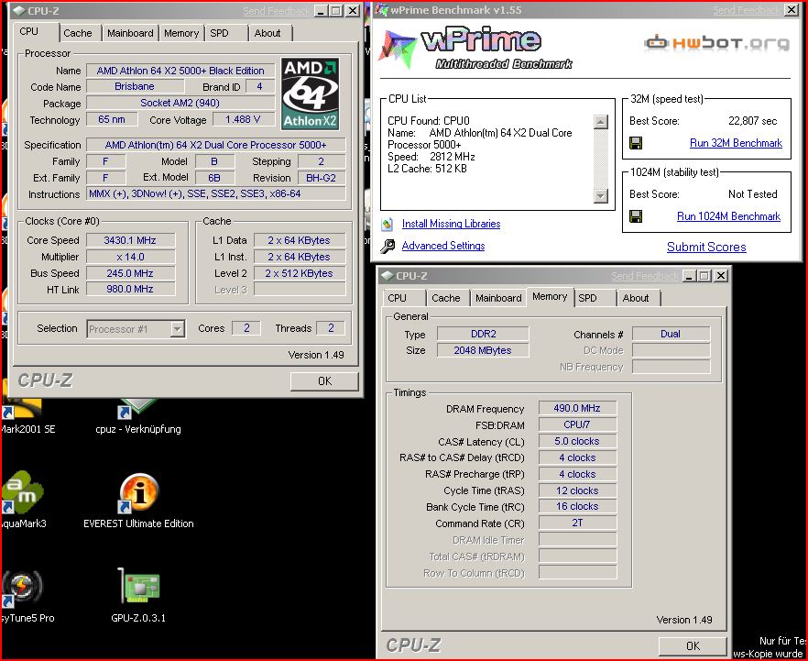
Task: Open Cache tab in lower CPU-Z window
Action: click(x=446, y=298)
